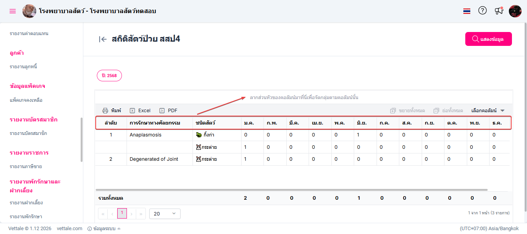The width and height of the screenshot is (527, 234).
Task: Open the announcements megaphone icon
Action: pos(499,11)
